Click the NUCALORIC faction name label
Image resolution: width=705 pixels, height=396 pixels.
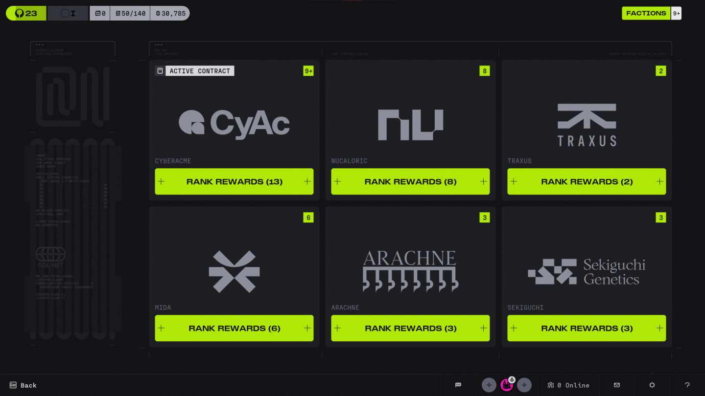click(x=349, y=161)
